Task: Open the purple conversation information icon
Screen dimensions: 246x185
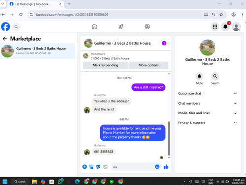Action: [x=164, y=43]
